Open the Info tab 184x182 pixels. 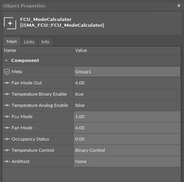45,42
